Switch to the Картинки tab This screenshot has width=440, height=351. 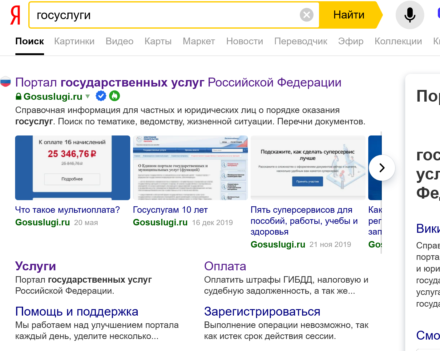74,41
